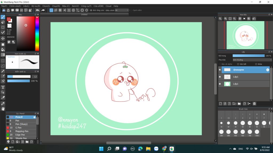Enable the Radial snap guide
This screenshot has width=273, height=153.
[69, 10]
